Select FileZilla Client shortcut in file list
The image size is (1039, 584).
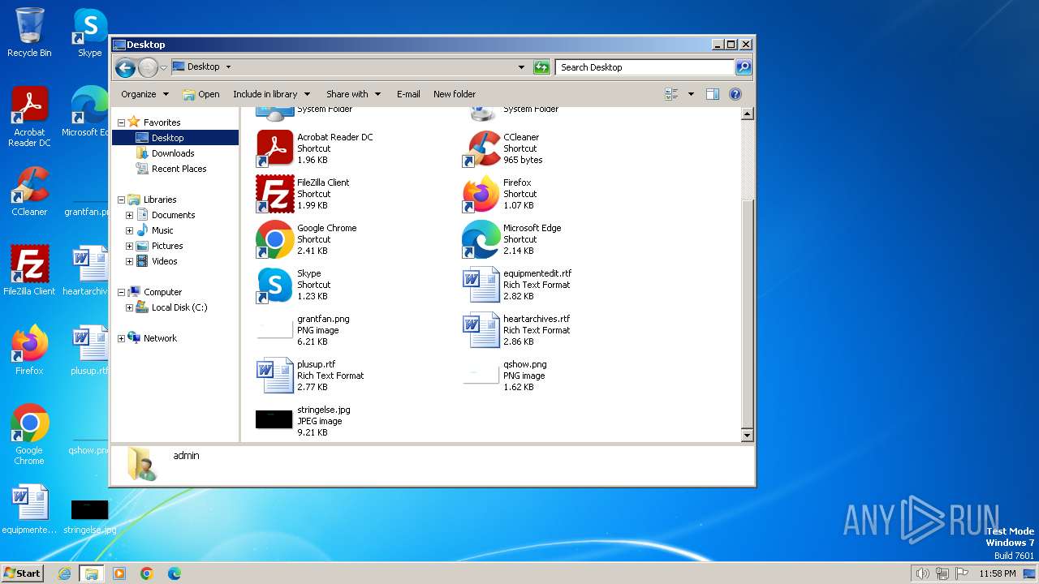click(304, 194)
